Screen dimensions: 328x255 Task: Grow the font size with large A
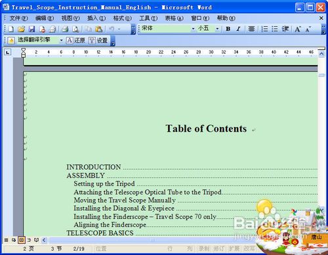point(298,29)
